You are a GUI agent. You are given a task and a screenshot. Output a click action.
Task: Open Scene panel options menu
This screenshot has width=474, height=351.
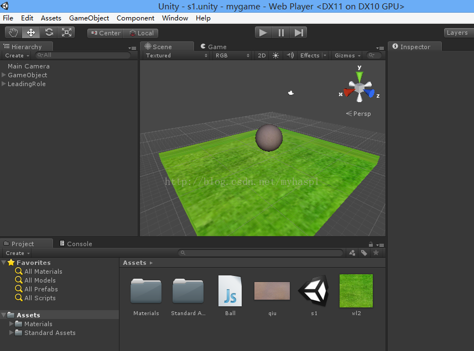(380, 48)
